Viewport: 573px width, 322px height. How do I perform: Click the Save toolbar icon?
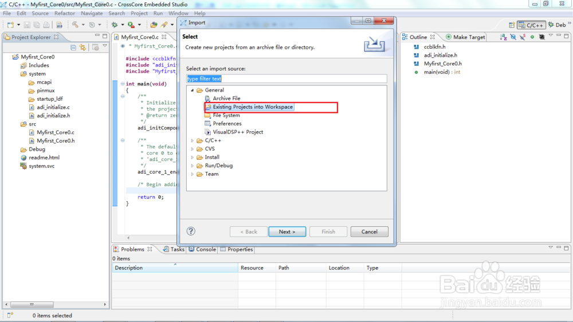[27, 25]
